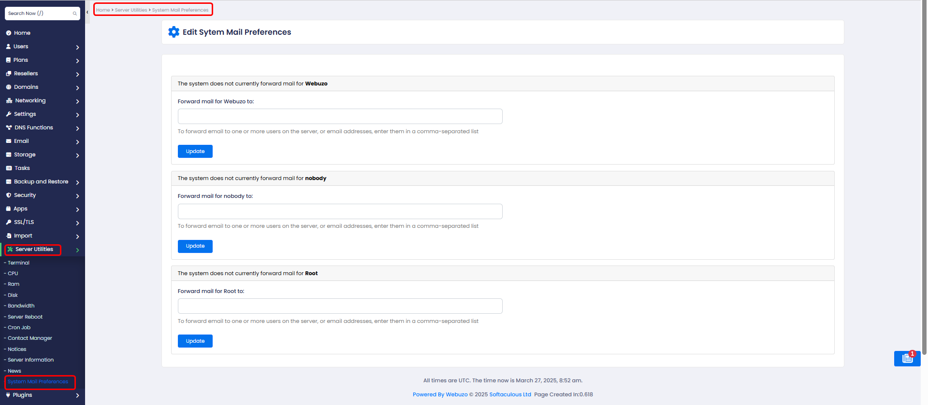Open the Softaculous Ltd footer link

(x=510, y=395)
